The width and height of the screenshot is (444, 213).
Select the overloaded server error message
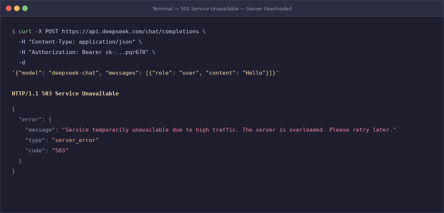click(229, 129)
